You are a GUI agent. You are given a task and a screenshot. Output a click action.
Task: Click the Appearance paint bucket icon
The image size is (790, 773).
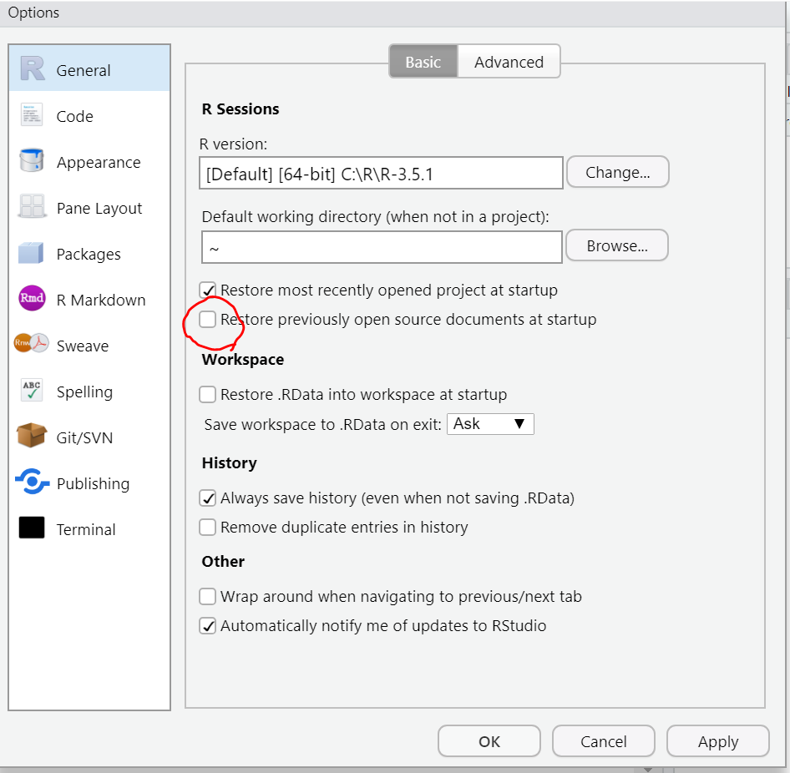[x=31, y=160]
